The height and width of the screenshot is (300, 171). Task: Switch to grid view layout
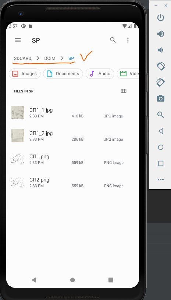click(x=124, y=91)
